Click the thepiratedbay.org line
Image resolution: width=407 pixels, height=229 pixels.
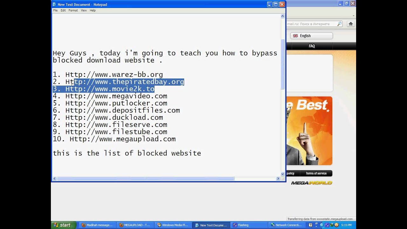118,82
